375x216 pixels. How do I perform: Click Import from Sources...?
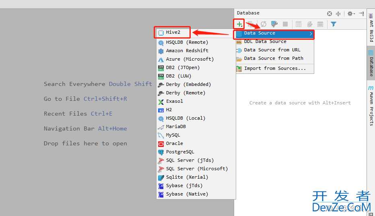[x=275, y=69]
